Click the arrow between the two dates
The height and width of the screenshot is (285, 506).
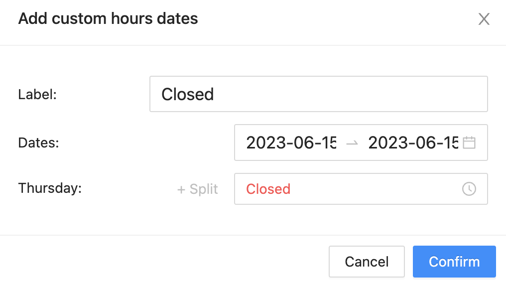pyautogui.click(x=352, y=142)
